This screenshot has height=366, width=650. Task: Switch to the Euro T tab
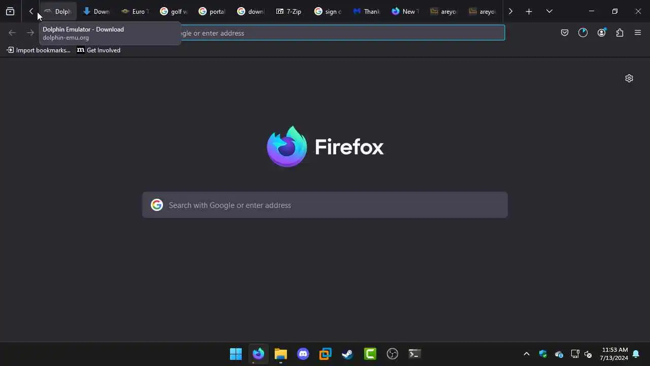click(135, 11)
